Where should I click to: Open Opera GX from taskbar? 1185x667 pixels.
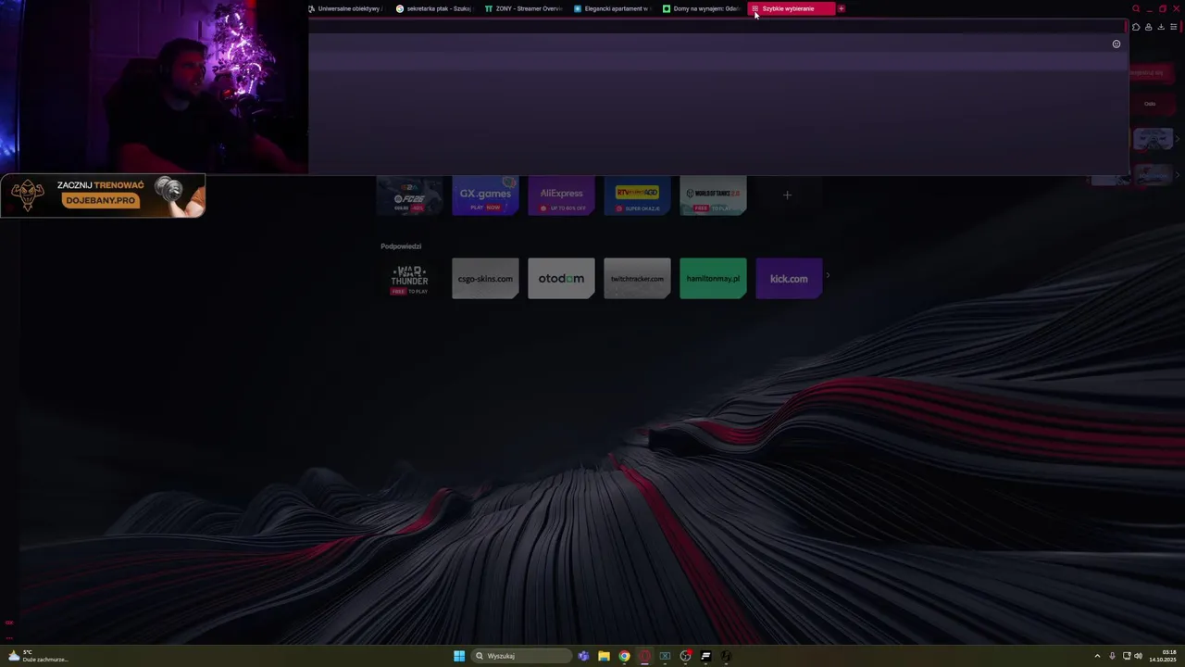pyautogui.click(x=645, y=656)
